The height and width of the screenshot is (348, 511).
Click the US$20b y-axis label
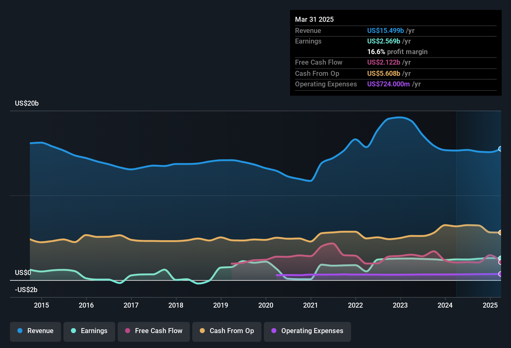coord(27,103)
